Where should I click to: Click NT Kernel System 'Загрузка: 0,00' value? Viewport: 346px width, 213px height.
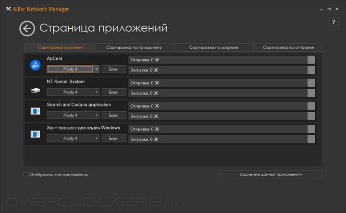[x=144, y=93]
